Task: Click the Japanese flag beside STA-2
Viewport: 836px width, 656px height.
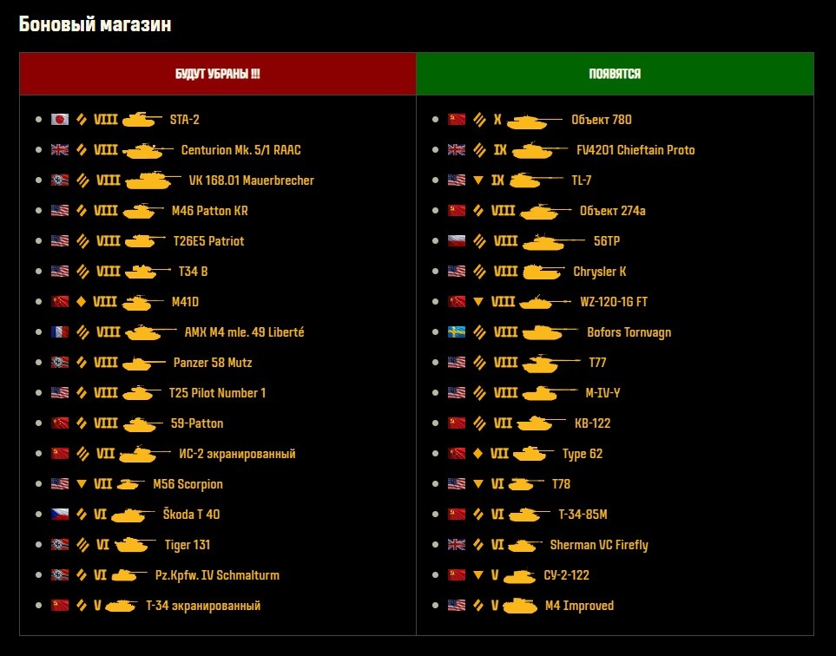Action: [x=60, y=120]
